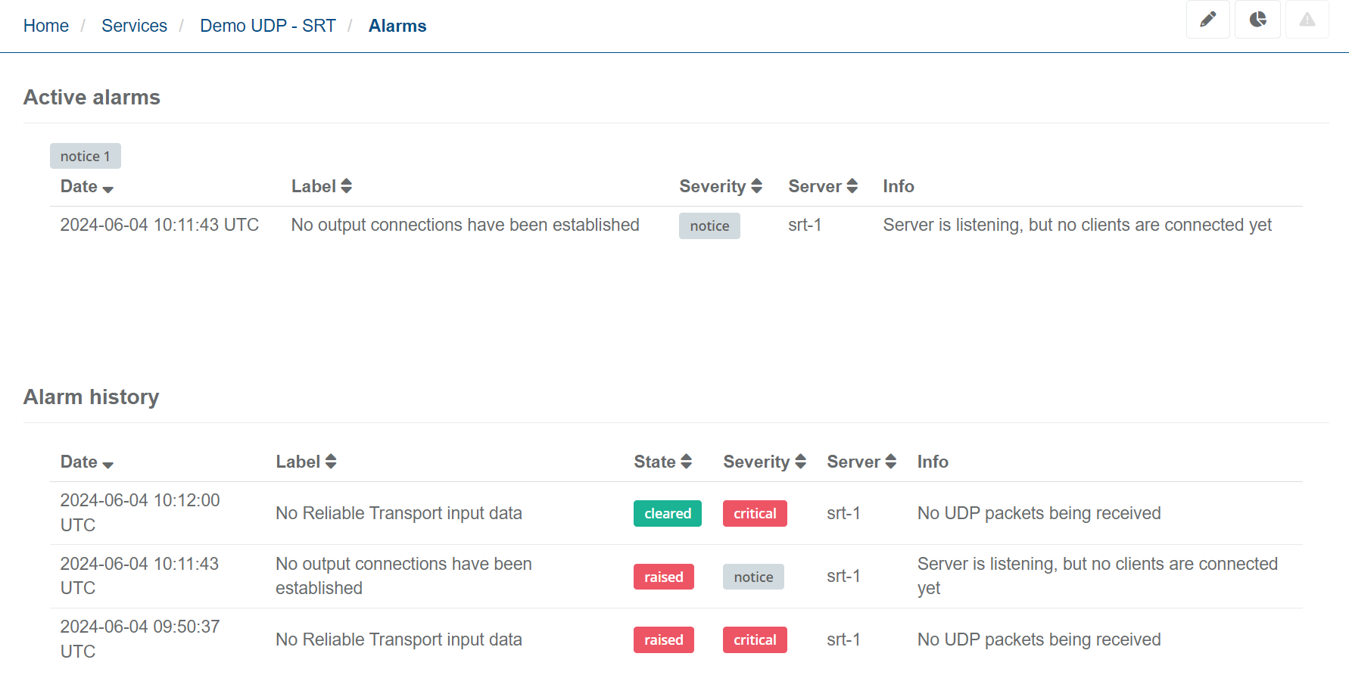Sort alarm history by Label
The image size is (1349, 697).
[x=306, y=462]
